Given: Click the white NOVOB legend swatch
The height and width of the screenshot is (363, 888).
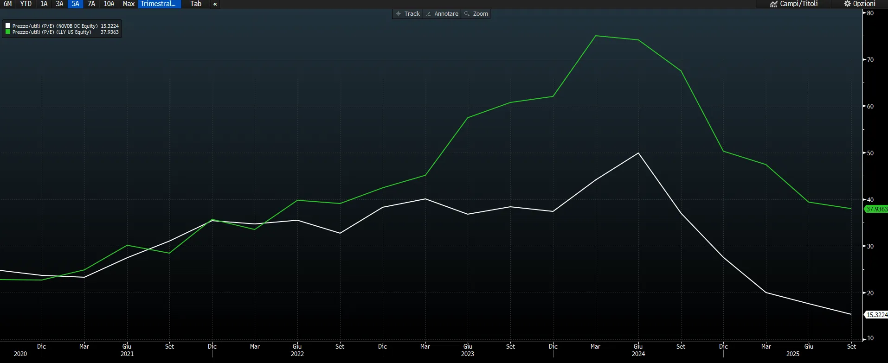Looking at the screenshot, I should tap(8, 26).
